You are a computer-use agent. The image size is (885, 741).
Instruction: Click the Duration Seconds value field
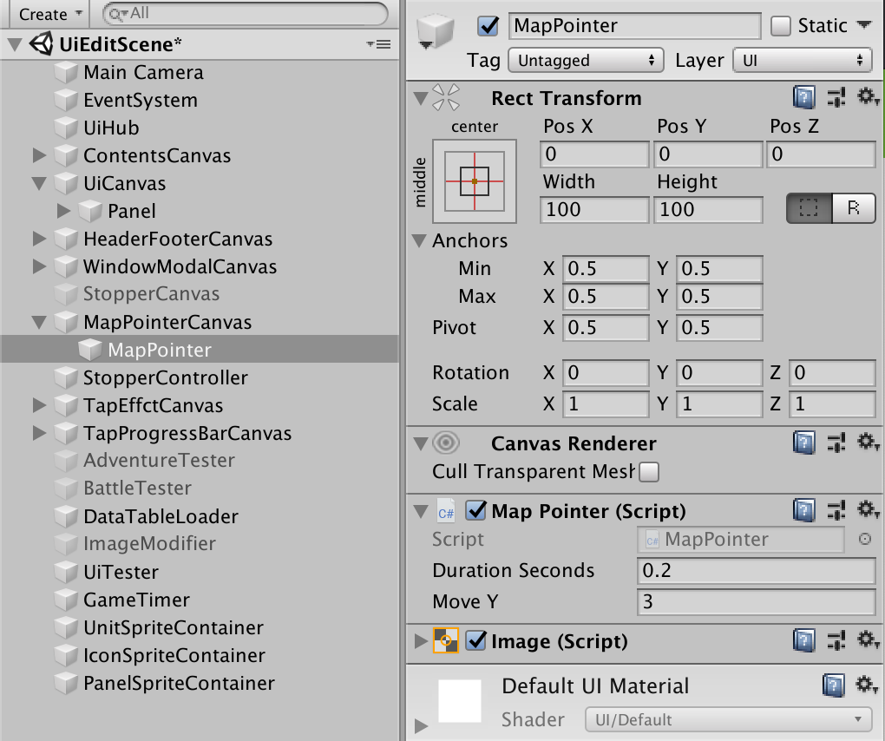coord(755,571)
